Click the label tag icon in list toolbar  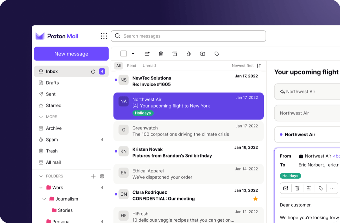pos(217,54)
